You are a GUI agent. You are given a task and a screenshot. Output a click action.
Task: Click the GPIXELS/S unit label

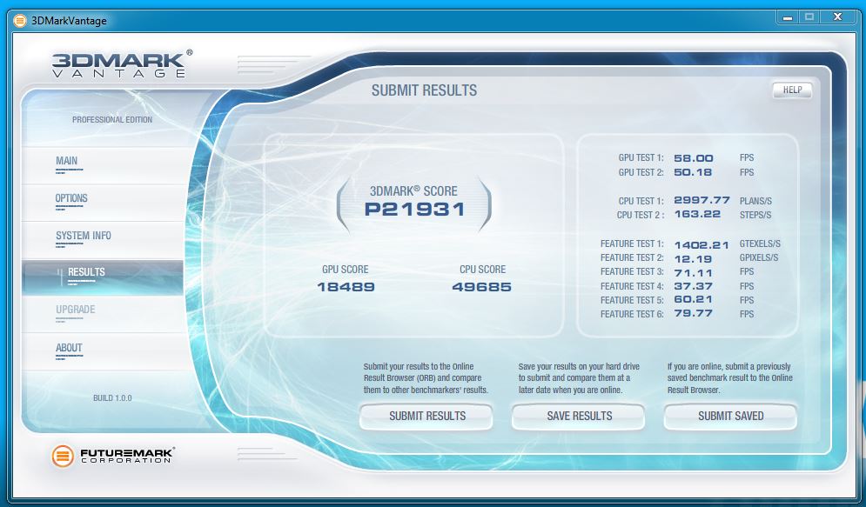click(759, 257)
